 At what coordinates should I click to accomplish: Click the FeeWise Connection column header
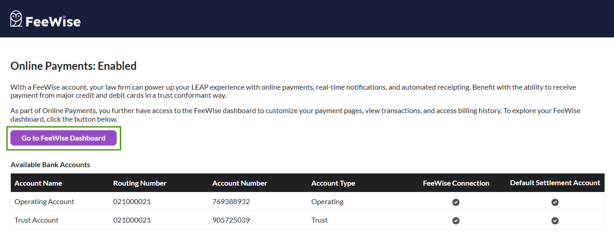pos(456,183)
